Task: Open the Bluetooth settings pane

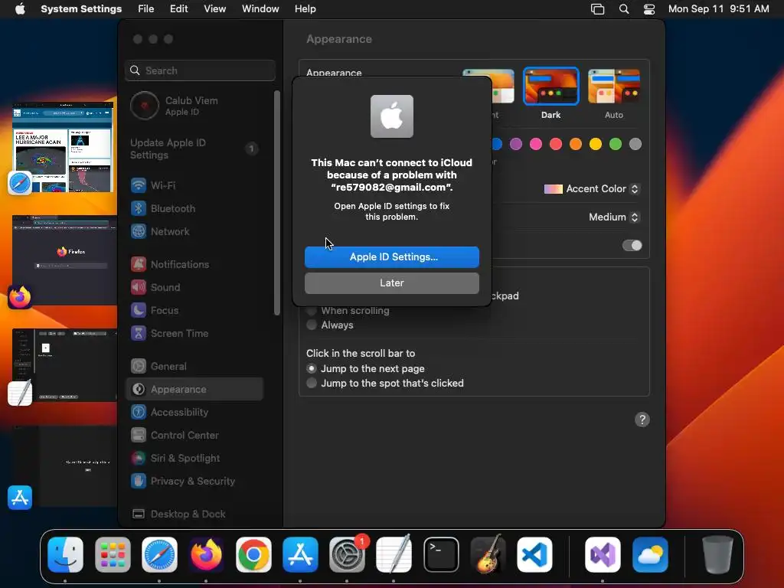Action: coord(195,208)
